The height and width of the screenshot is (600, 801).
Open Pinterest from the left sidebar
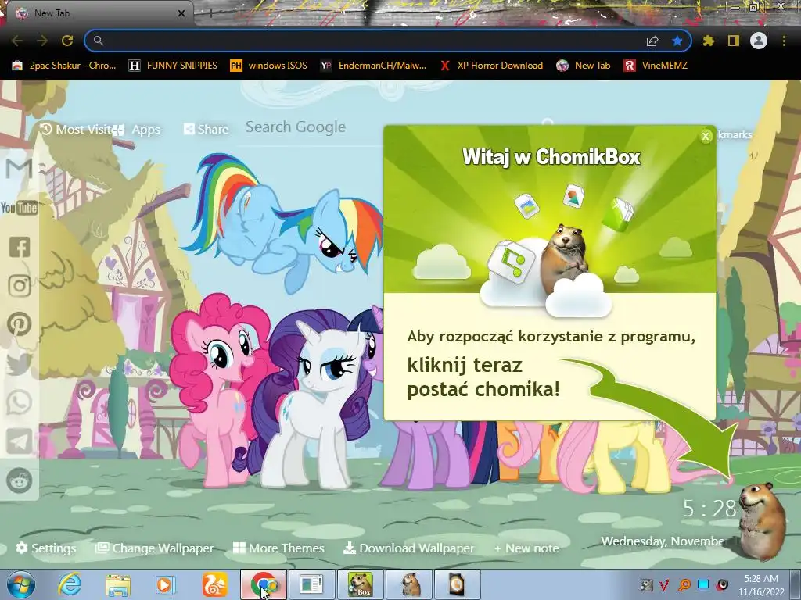tap(20, 324)
